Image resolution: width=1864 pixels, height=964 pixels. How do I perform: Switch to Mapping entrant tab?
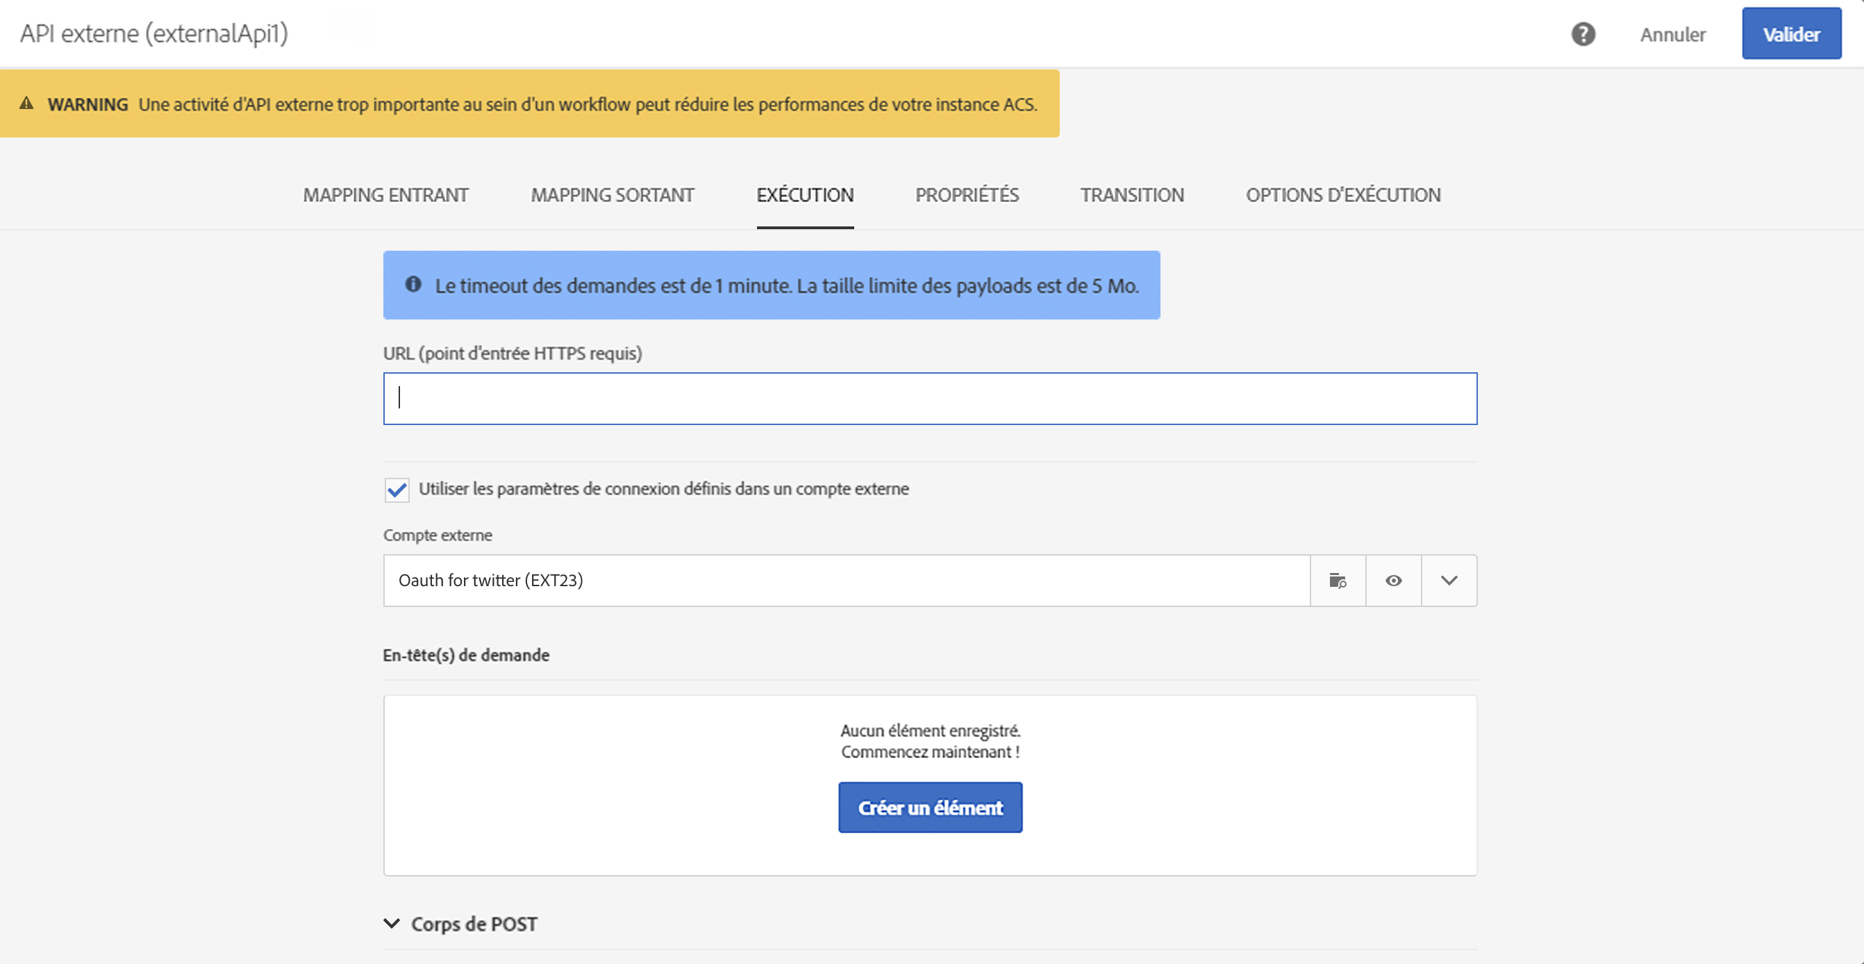pos(385,194)
